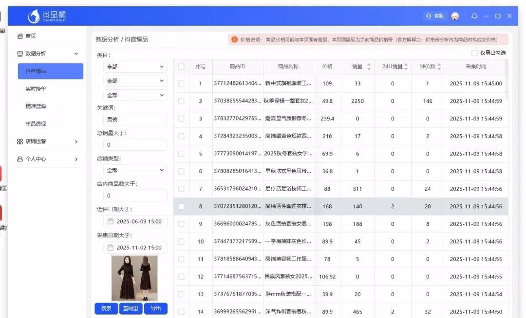Tick the checkbox for row 8
The height and width of the screenshot is (318, 526).
[x=181, y=206]
